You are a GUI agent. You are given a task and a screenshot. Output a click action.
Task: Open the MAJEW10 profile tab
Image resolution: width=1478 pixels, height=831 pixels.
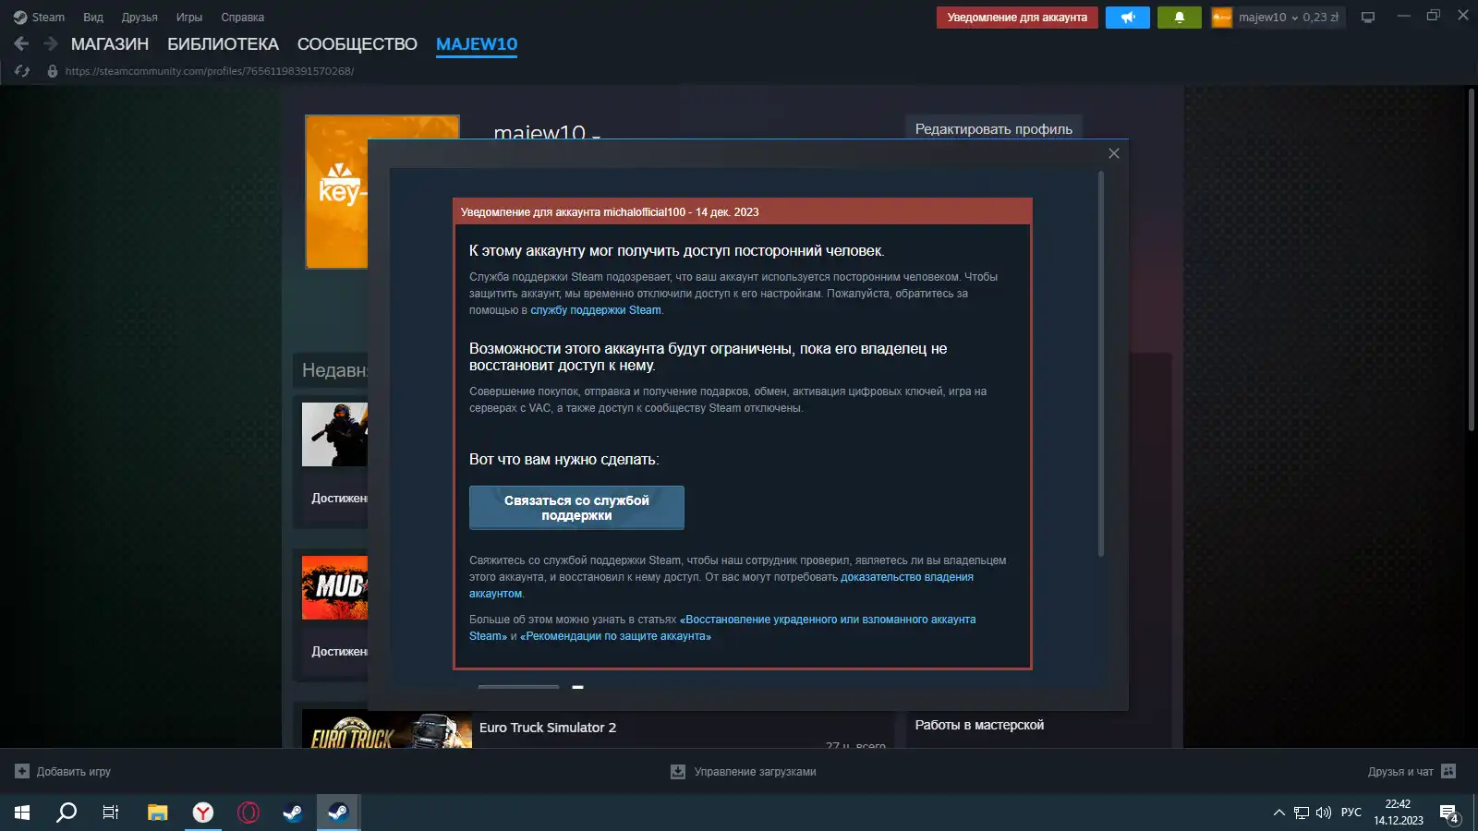tap(477, 44)
